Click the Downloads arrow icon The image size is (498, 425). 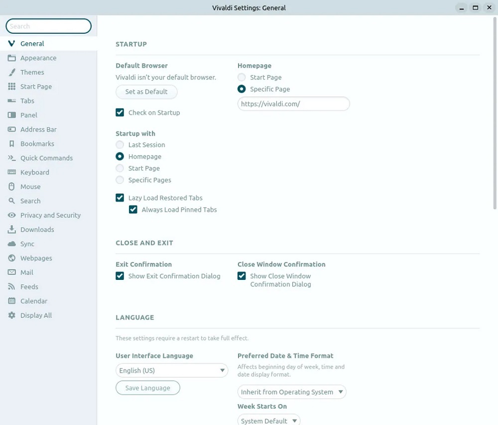tap(11, 230)
